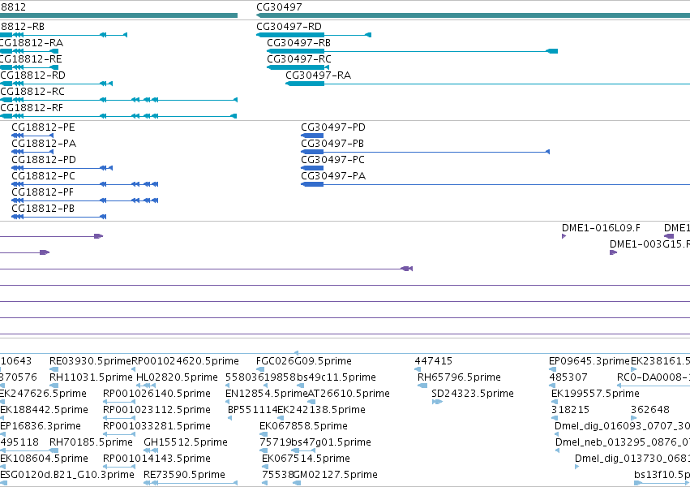The width and height of the screenshot is (690, 487).
Task: Select the CG18812-PB protein label
Action: 43,209
